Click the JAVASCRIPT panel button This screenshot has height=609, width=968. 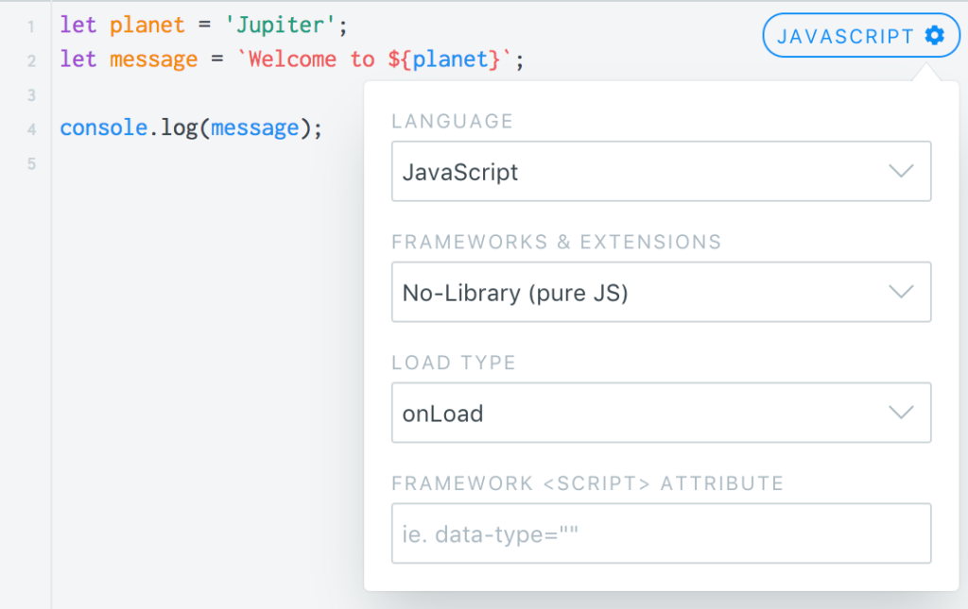(x=851, y=35)
